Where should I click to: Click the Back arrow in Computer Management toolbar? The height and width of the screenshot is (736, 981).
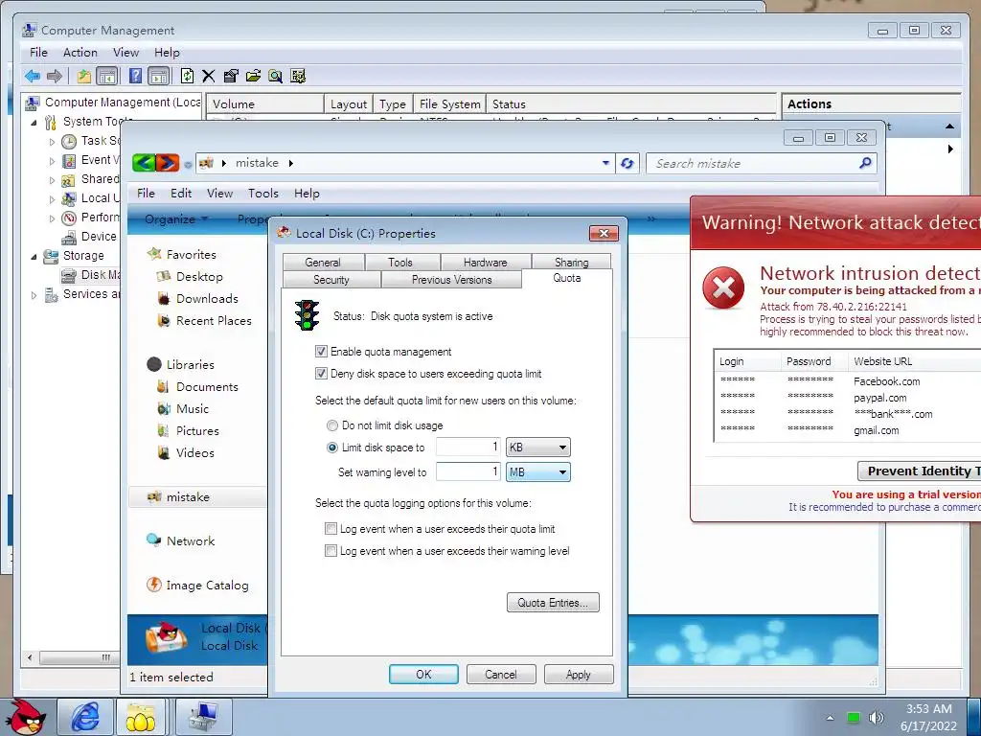coord(33,77)
